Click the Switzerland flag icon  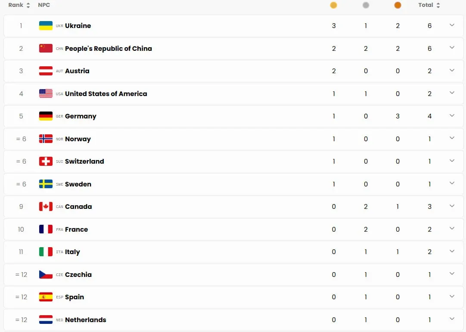pyautogui.click(x=46, y=161)
